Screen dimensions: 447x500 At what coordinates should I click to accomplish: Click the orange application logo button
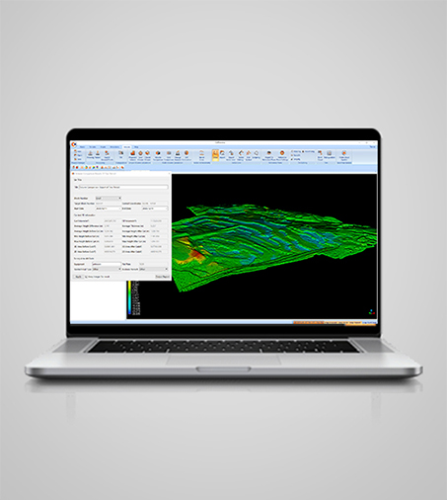click(x=74, y=144)
